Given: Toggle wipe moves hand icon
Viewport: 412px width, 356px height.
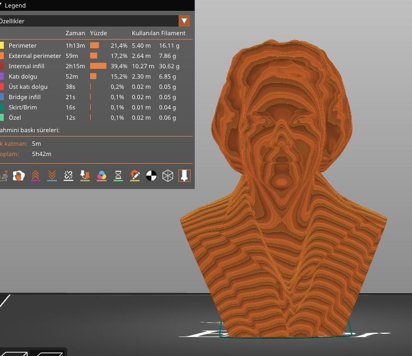Looking at the screenshot, I should (18, 176).
